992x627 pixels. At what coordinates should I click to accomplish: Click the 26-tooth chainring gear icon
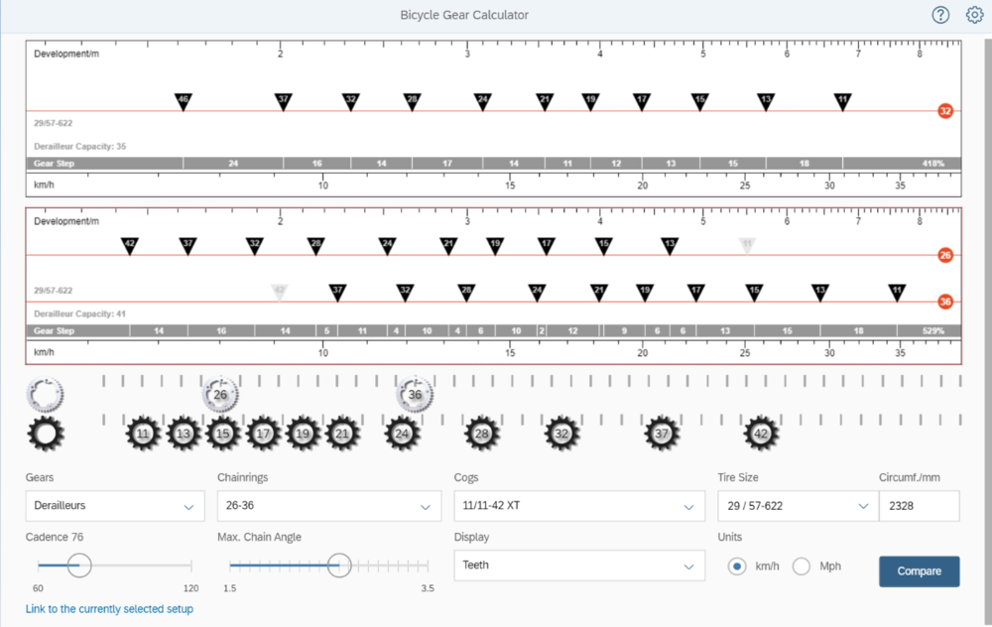220,395
